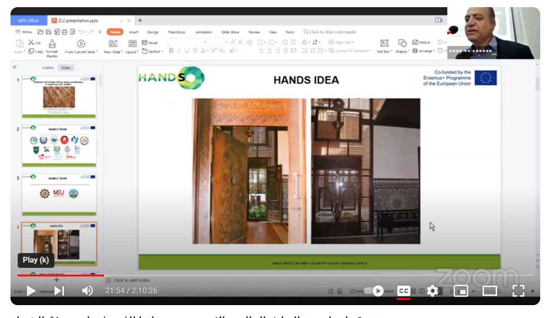Open the Slide Show ribbon tab

(x=230, y=32)
